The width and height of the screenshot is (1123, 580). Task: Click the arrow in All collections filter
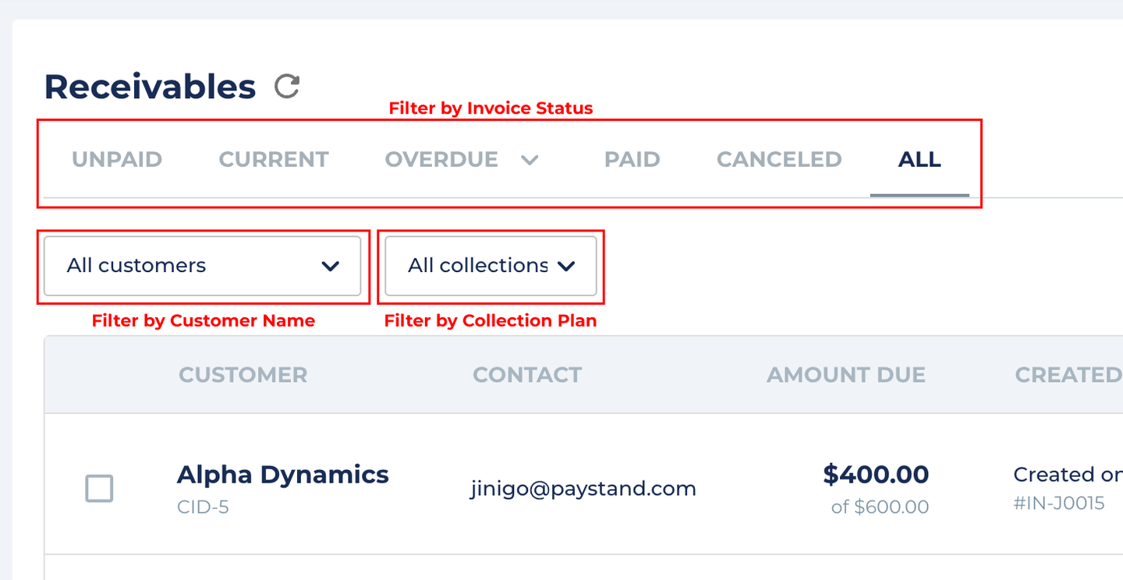pos(566,267)
